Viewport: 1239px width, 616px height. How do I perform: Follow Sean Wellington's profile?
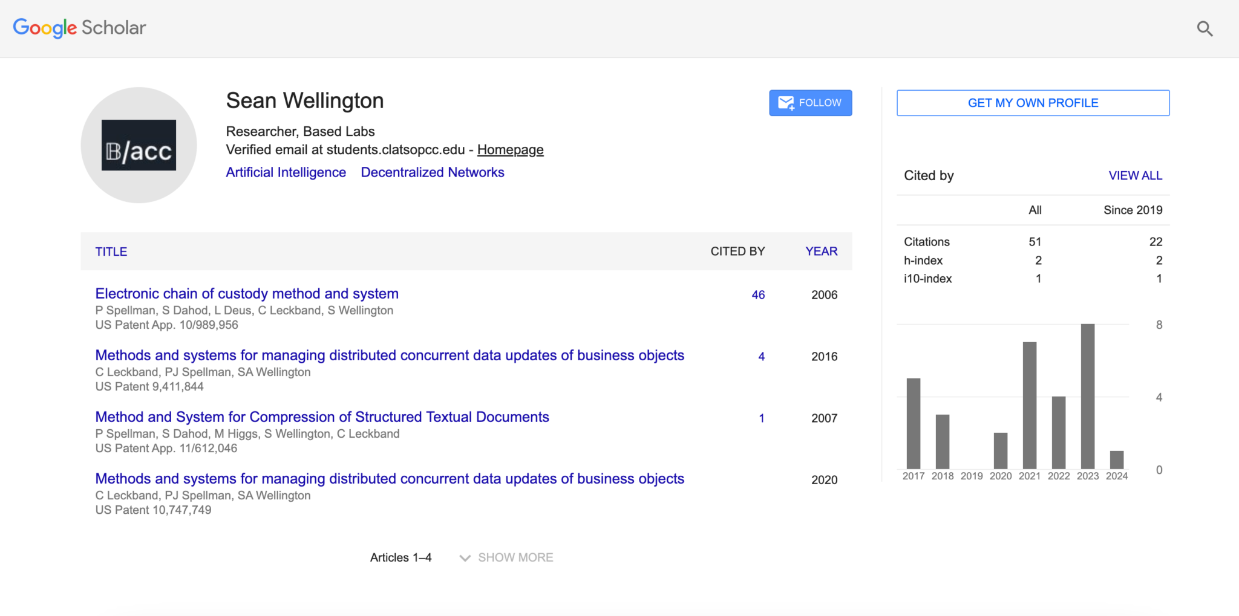(x=810, y=103)
